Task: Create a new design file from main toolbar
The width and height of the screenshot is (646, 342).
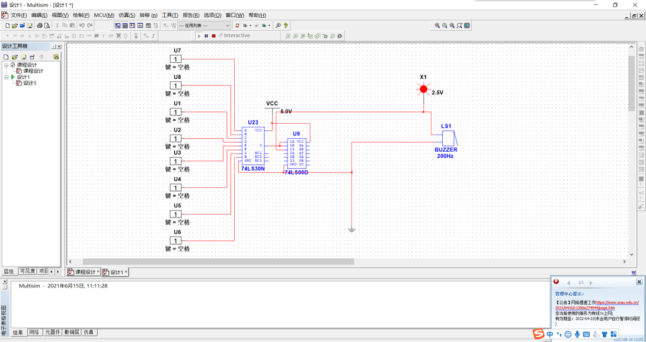Action: [7, 25]
